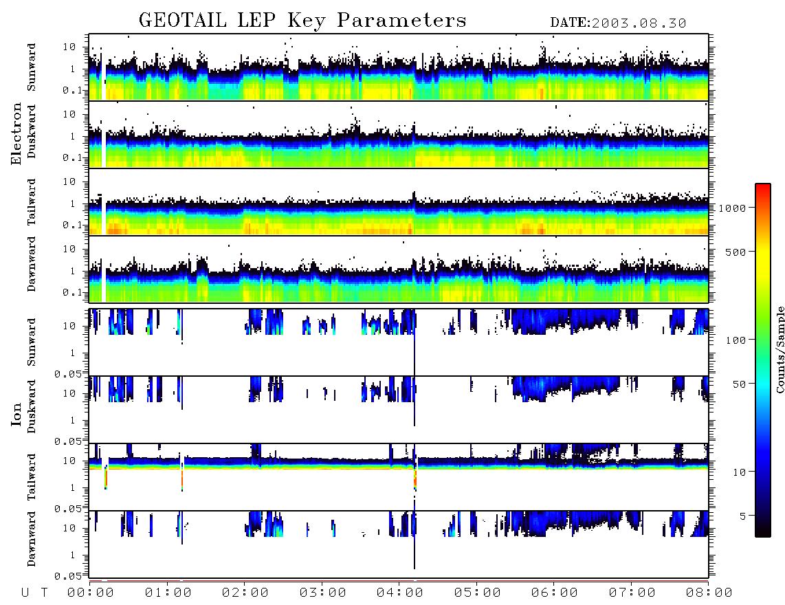Click the black bottom of the colorbar
This screenshot has width=785, height=605.
tap(763, 530)
